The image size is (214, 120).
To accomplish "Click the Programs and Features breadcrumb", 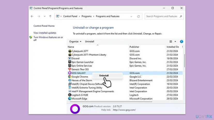I will [108, 16].
